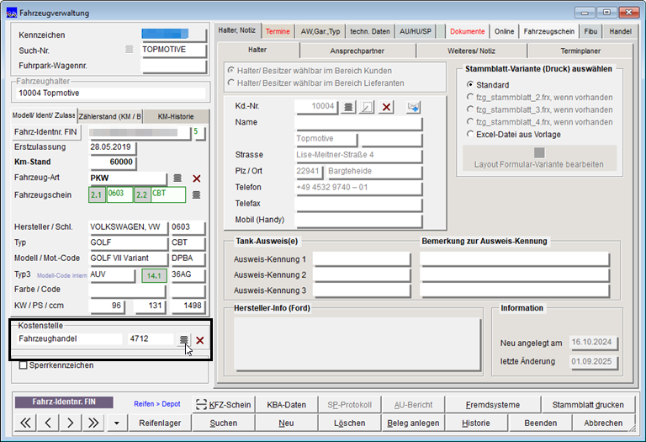Screen dimensions: 646x442
Task: Select Halter wählbar im Bereich Kunden
Action: [231, 71]
